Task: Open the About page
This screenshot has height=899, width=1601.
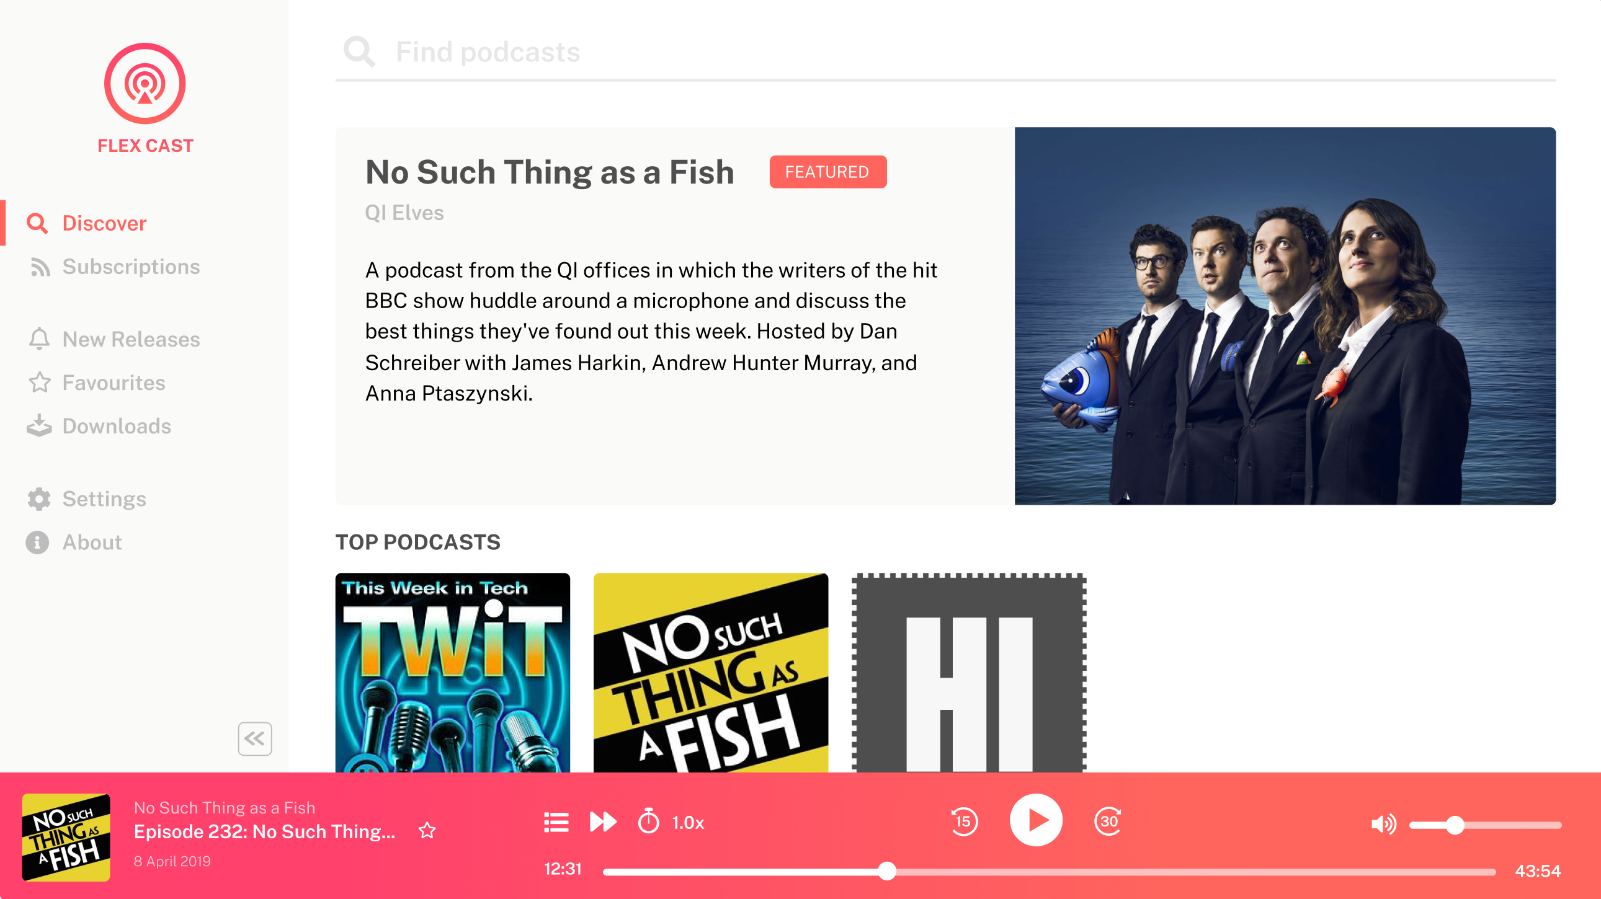Action: click(74, 542)
